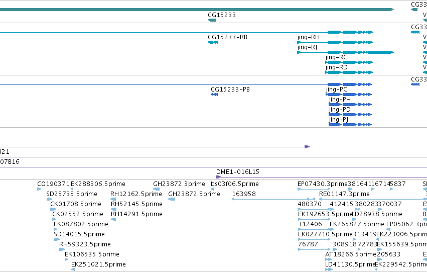Click the EK087802.5prime EST label
Viewport: 427px width, 272px height.
81,224
